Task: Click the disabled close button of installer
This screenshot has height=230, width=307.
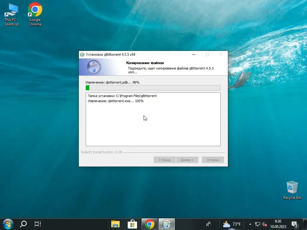Action: [x=221, y=55]
